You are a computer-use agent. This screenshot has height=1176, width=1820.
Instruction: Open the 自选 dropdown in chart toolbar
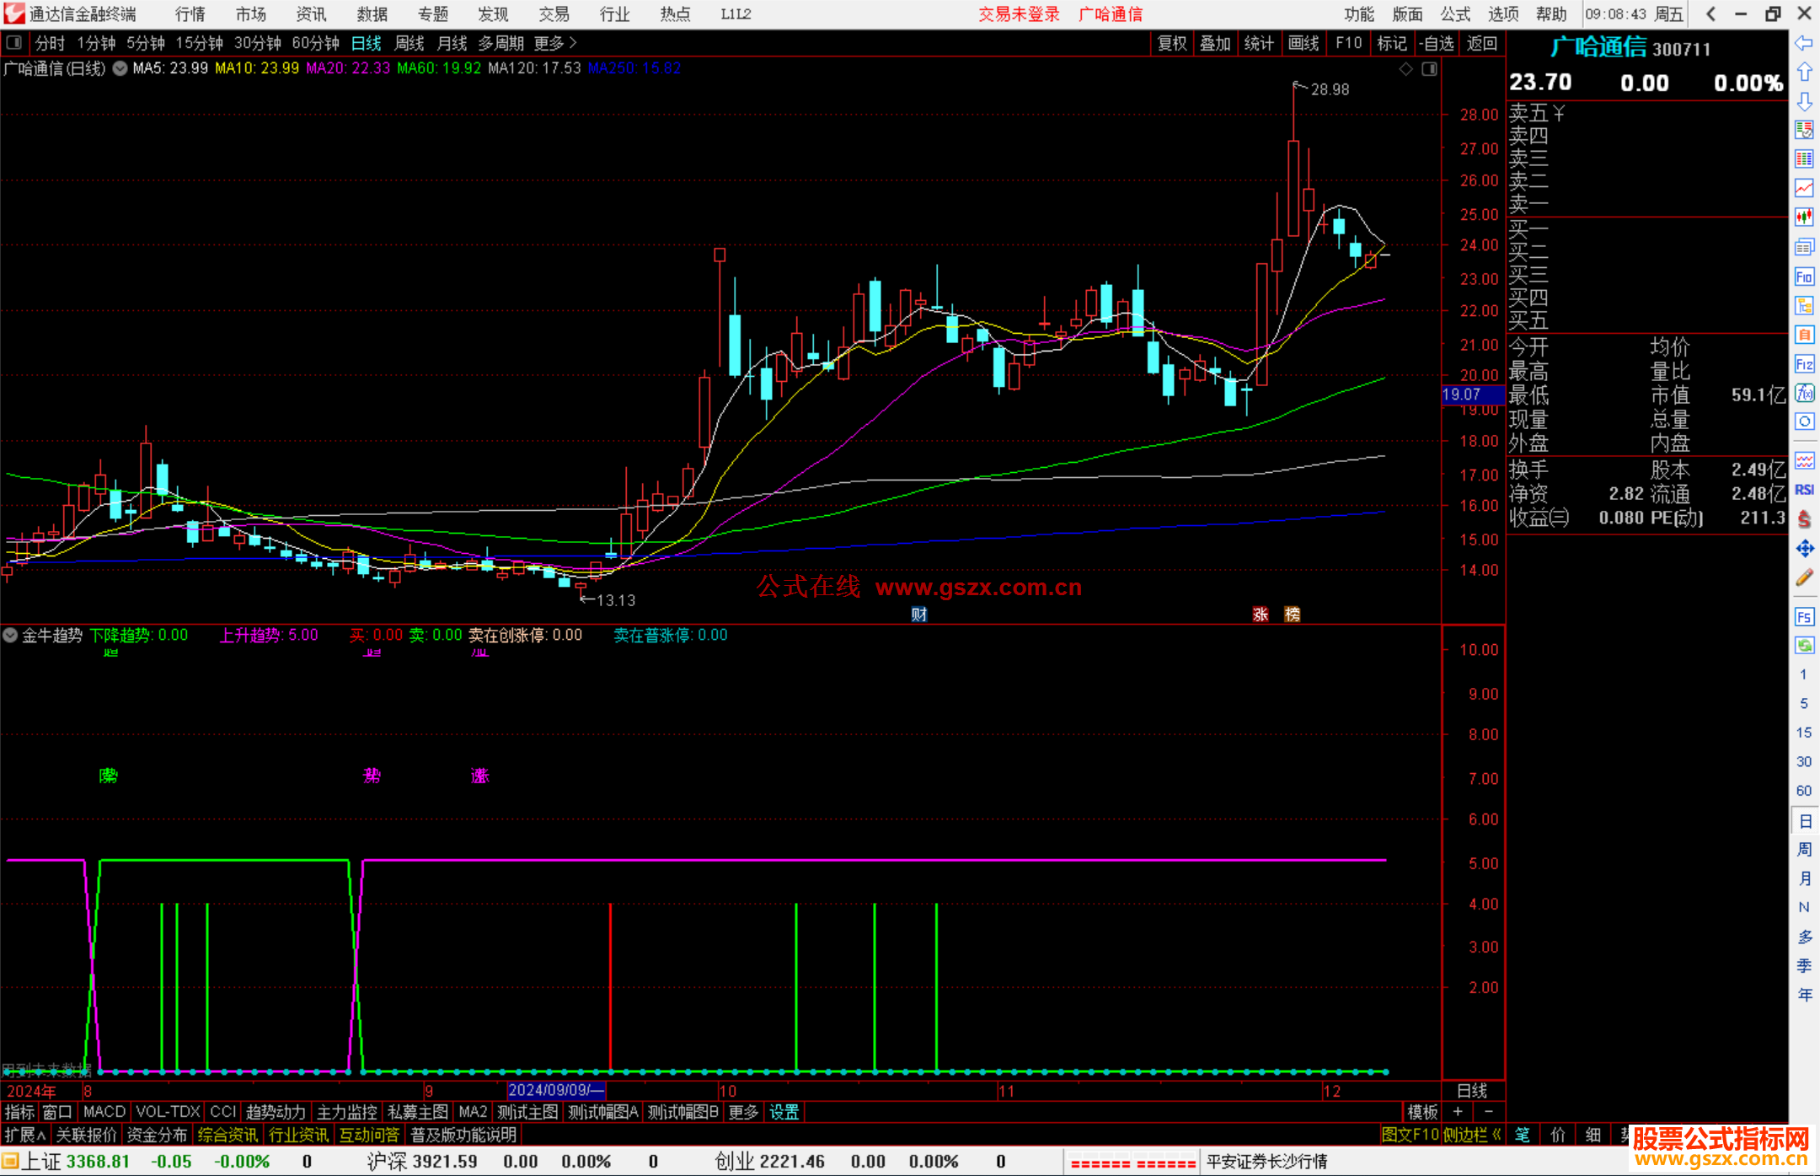click(x=1437, y=43)
